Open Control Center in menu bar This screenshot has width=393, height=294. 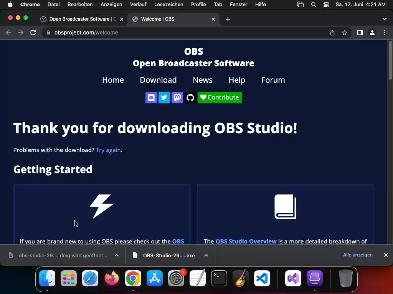tap(326, 4)
